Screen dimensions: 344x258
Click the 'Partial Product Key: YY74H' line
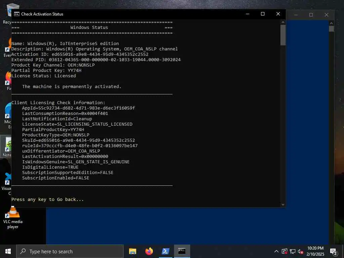click(46, 71)
